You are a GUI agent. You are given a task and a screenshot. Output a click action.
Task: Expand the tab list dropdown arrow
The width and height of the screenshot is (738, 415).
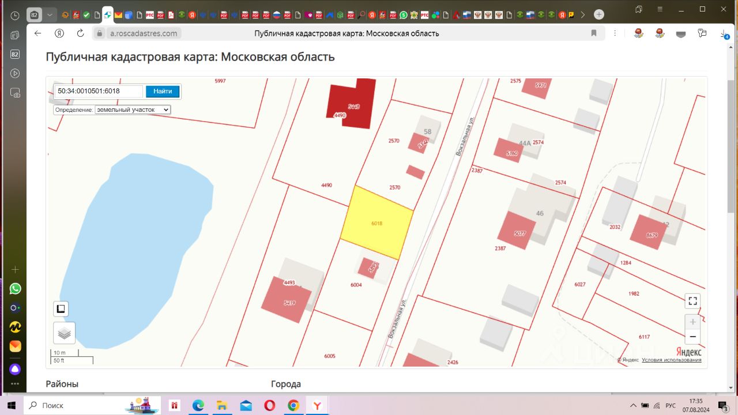(50, 14)
